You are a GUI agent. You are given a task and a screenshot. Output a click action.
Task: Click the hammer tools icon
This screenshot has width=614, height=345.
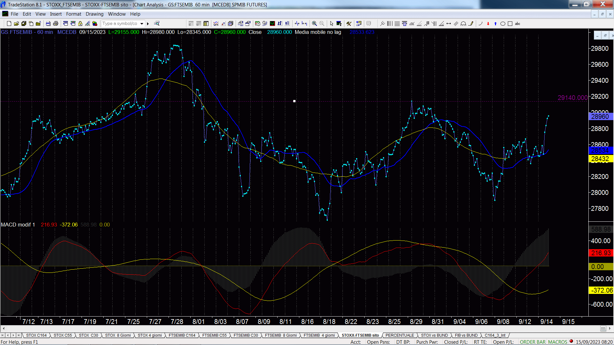click(349, 24)
